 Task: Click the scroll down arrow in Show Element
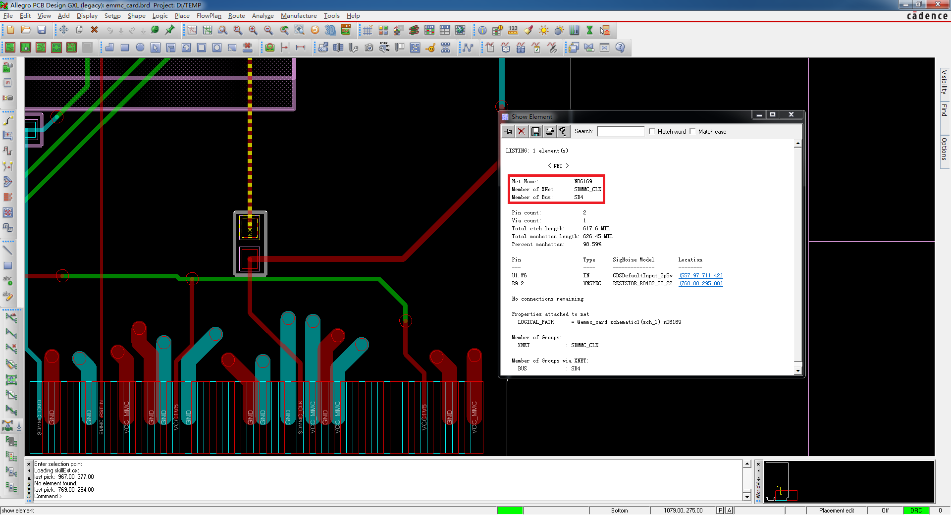pyautogui.click(x=797, y=370)
